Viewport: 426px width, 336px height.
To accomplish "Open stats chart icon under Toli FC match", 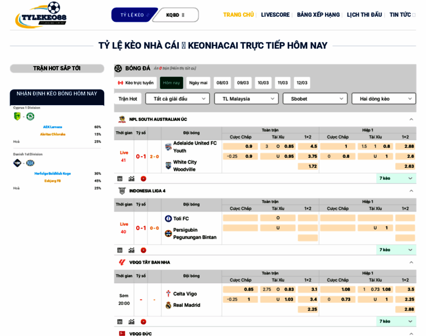I will pos(132,250).
